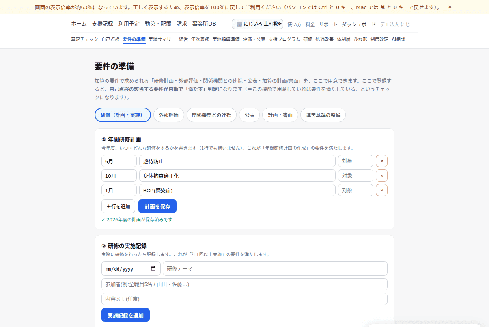Open the 使い方 link
This screenshot has height=327, width=489.
294,24
